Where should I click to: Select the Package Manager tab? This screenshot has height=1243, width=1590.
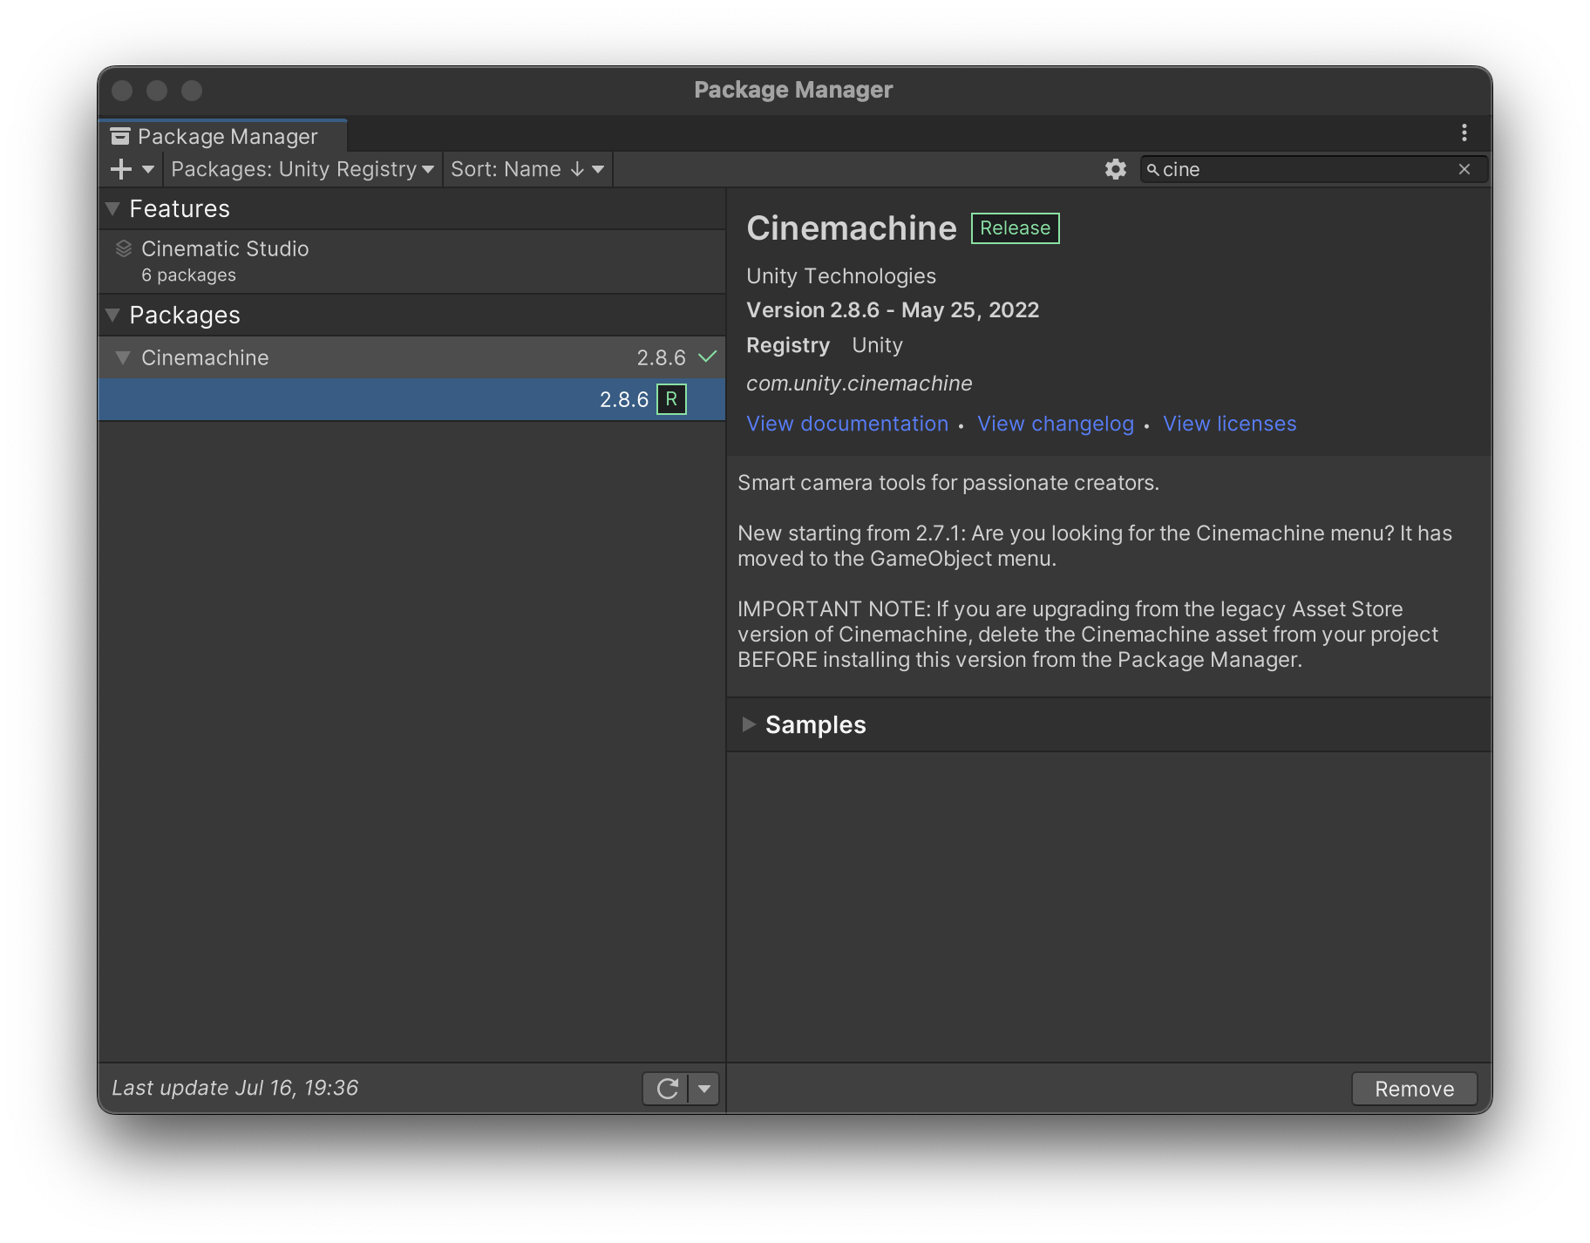click(x=223, y=136)
